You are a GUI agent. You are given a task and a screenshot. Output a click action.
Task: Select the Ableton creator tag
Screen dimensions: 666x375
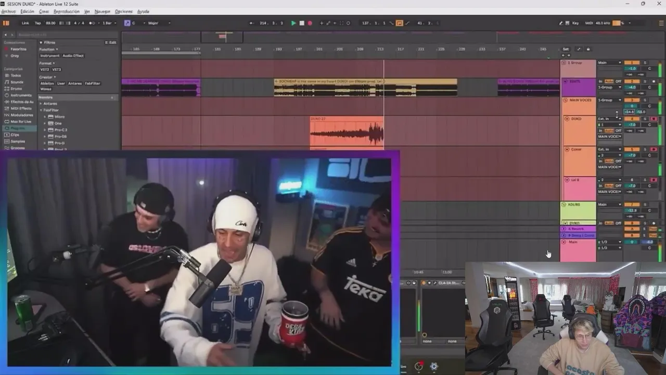(x=47, y=83)
